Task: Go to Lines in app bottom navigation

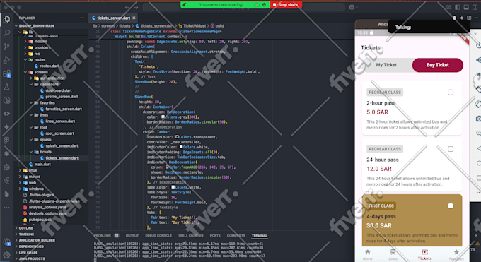Action: 393,255
